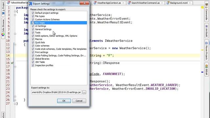Open the browse button for export path
Image resolution: width=210 pixels, height=118 pixels.
(x=84, y=92)
